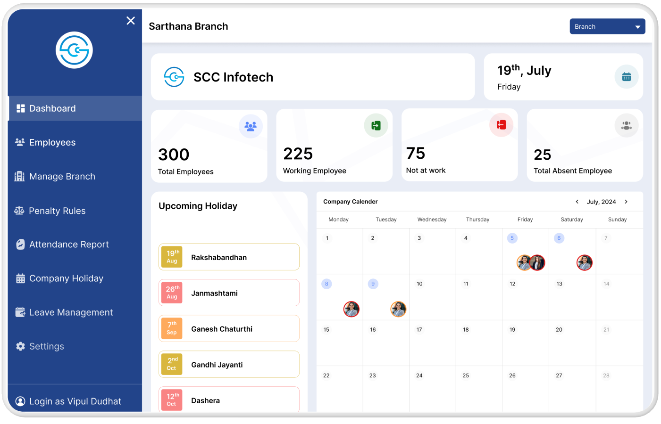
Task: Open Settings from the sidebar
Action: [x=46, y=346]
